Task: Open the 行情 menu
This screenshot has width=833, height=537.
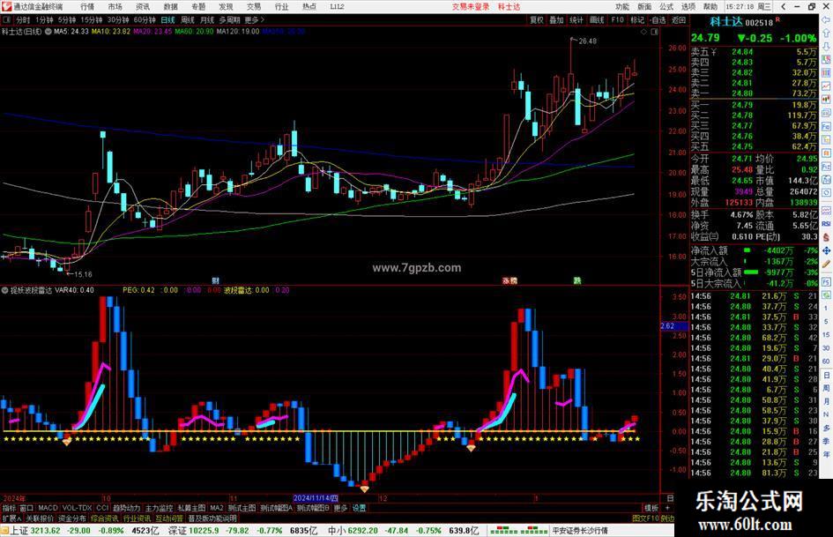Action: coord(87,6)
